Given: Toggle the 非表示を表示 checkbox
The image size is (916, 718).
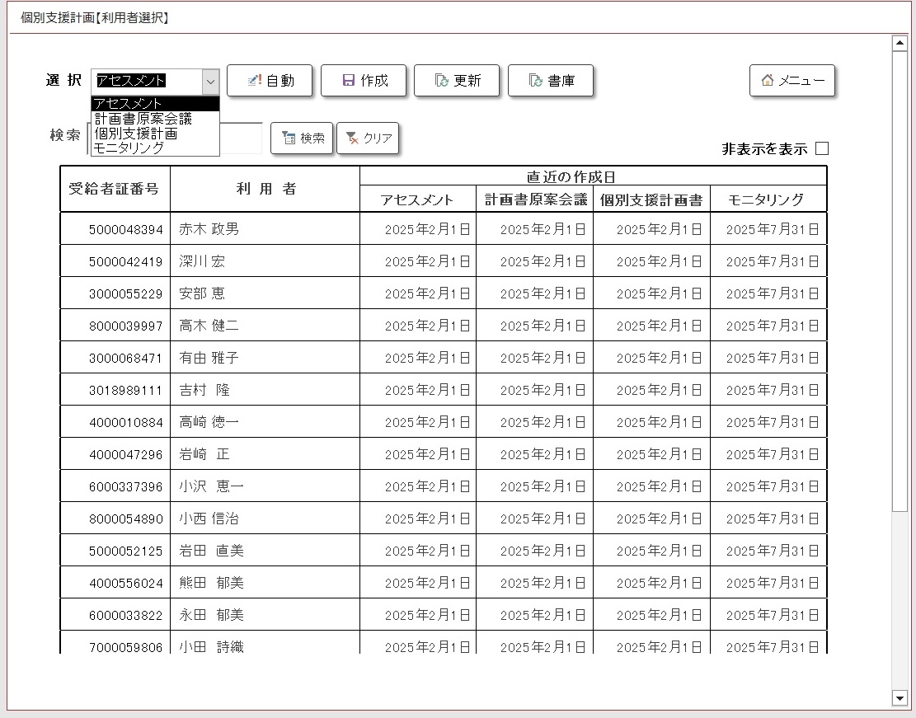Looking at the screenshot, I should 822,148.
